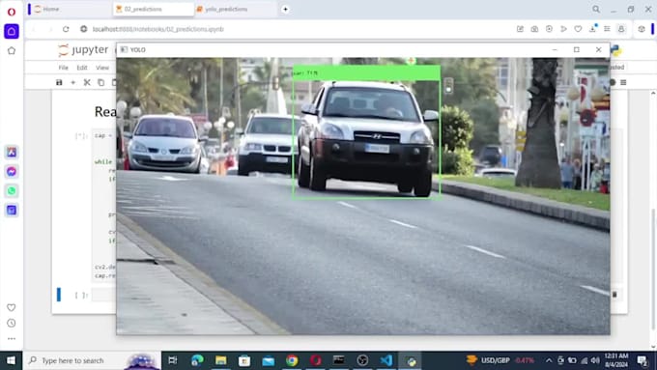Viewport: 657px width, 370px height.
Task: Open the taskbar clock and date
Action: click(x=616, y=360)
